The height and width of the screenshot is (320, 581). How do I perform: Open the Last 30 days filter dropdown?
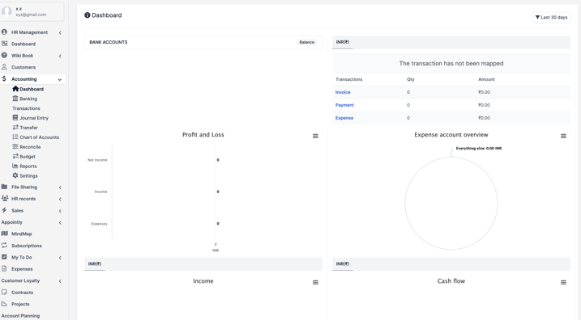click(551, 17)
